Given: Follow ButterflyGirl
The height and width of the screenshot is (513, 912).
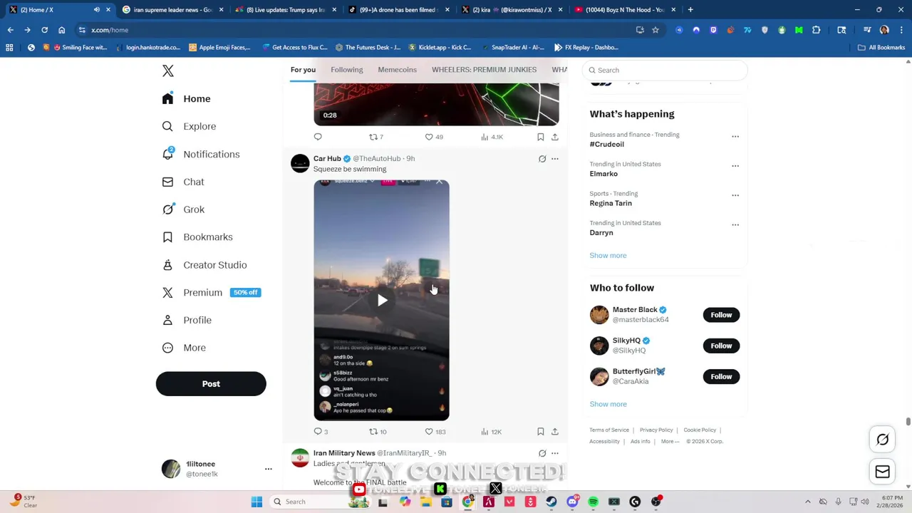Looking at the screenshot, I should point(721,376).
